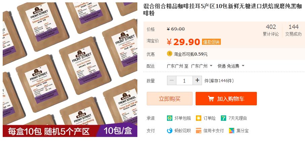Click the 立即购买 buy now button
Viewport: 305px width, 141px height.
[x=170, y=99]
